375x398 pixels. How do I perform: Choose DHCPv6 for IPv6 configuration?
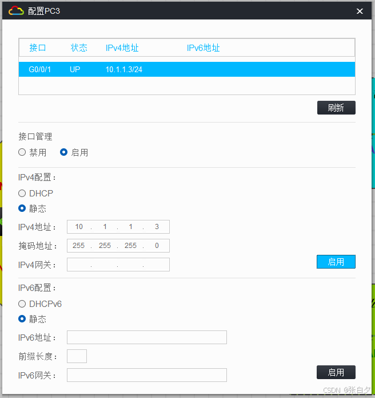tap(22, 304)
